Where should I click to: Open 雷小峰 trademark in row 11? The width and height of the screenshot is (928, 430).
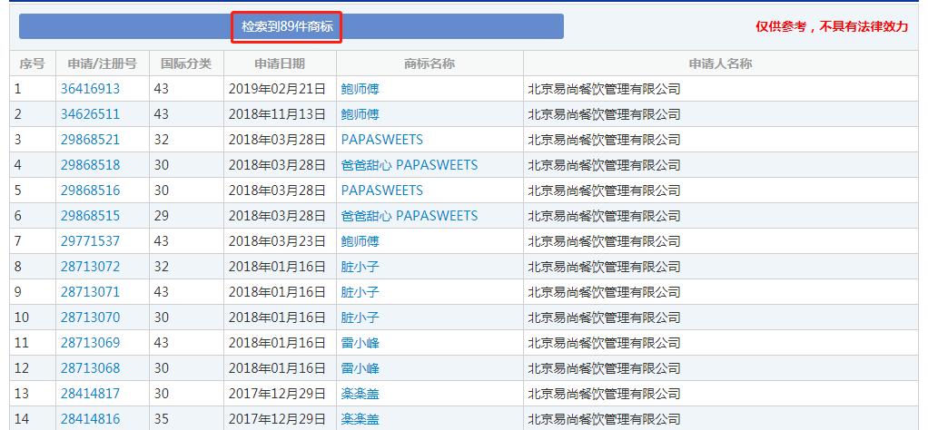(x=360, y=343)
